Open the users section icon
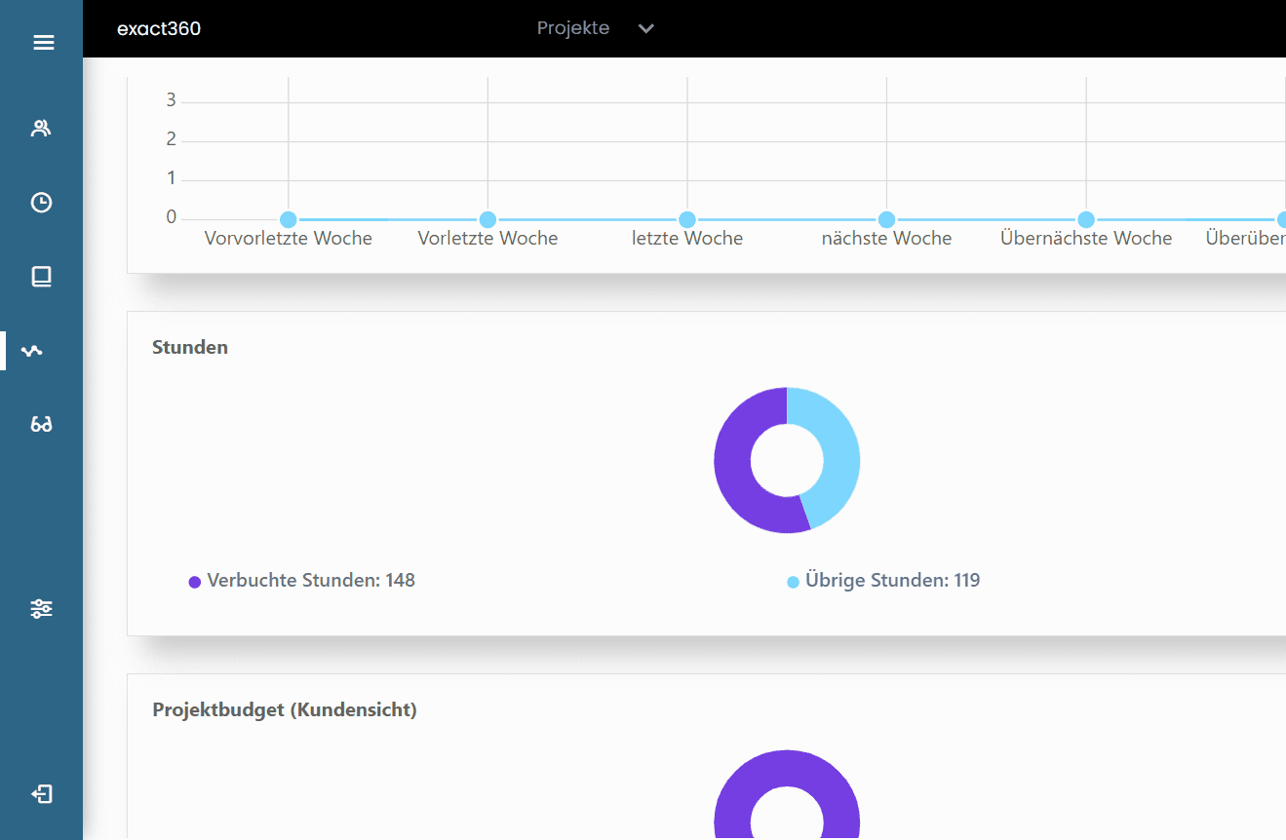The width and height of the screenshot is (1286, 840). [41, 129]
